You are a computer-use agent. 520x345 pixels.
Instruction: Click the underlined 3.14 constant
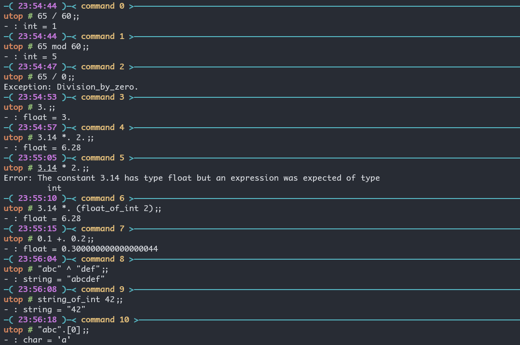click(47, 168)
